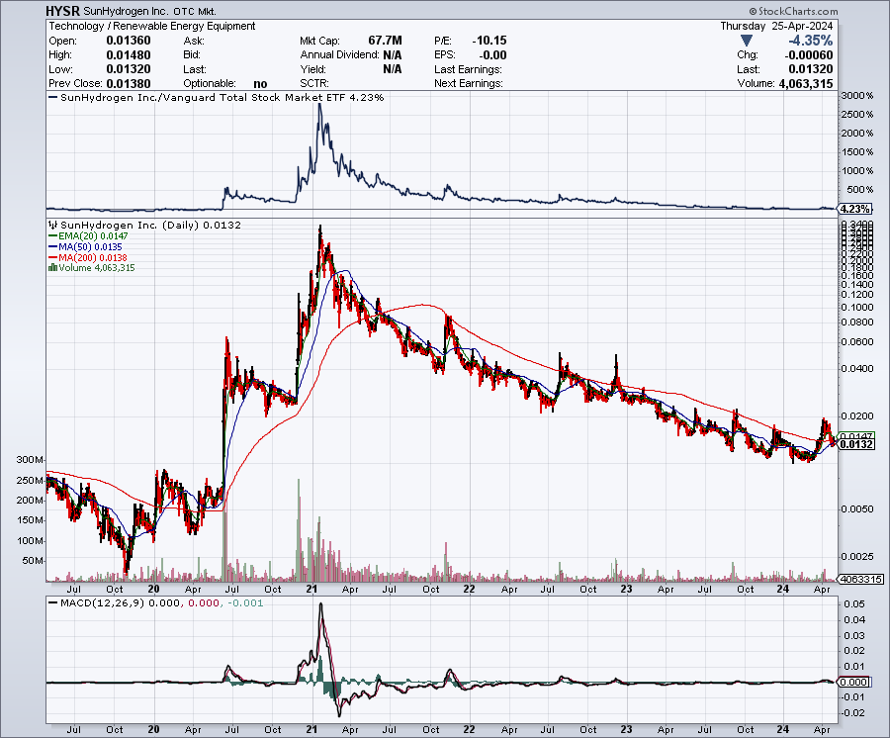The height and width of the screenshot is (738, 890).
Task: Click the P/E value -10.15
Action: click(x=489, y=41)
